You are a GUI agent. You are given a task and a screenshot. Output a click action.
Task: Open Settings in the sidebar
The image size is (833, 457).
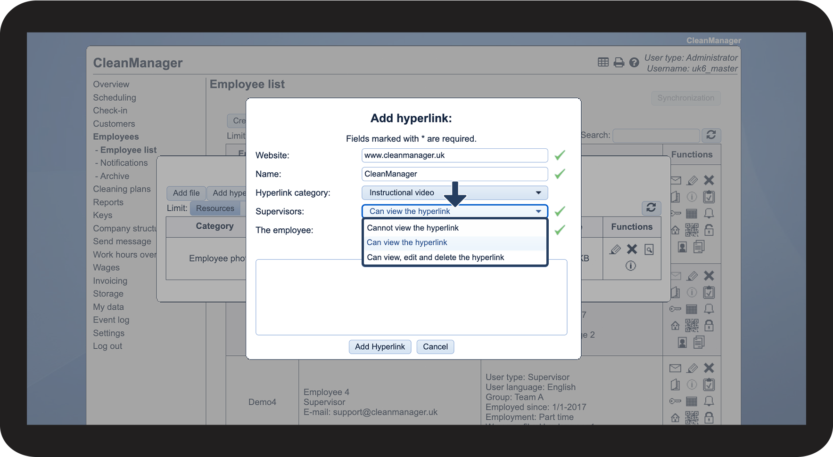[108, 333]
